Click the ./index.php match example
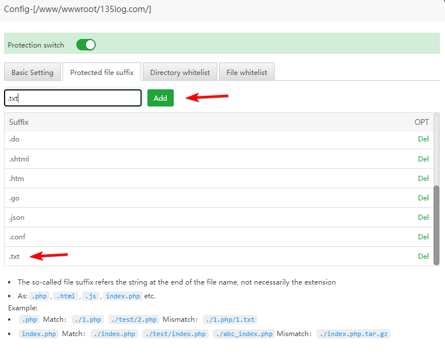This screenshot has width=445, height=355. coord(114,334)
